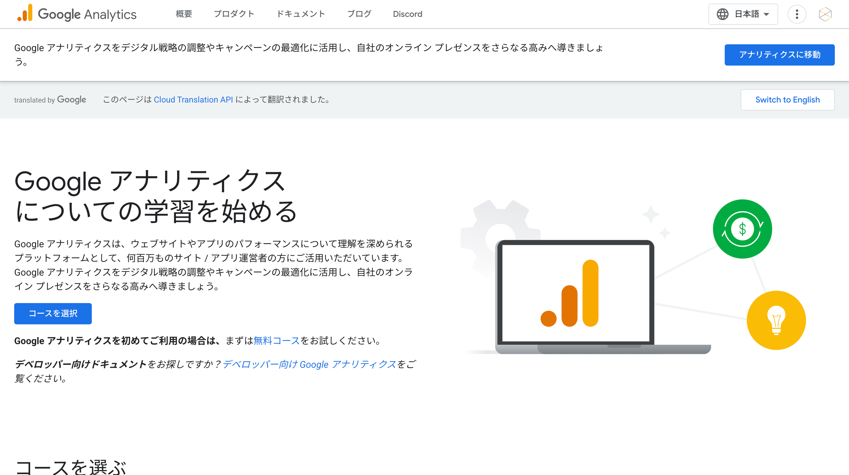Click the yellow lightbulb circle icon
Screen dimensions: 849x475
tap(776, 320)
